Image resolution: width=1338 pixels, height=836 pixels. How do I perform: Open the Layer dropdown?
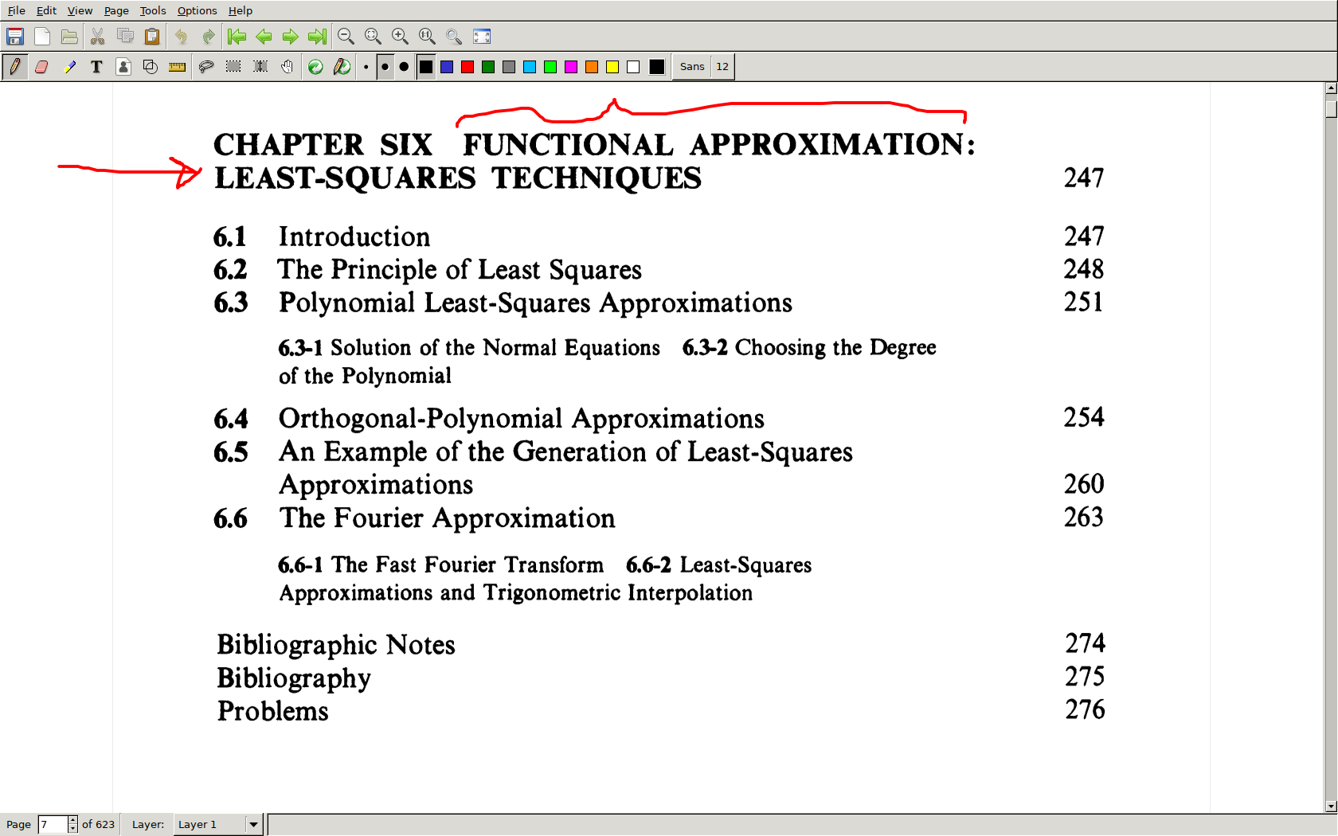tap(253, 824)
